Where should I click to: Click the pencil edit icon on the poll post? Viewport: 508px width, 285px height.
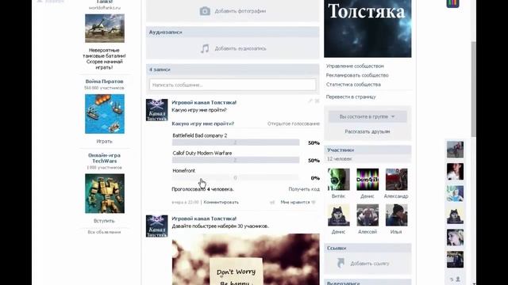[310, 101]
